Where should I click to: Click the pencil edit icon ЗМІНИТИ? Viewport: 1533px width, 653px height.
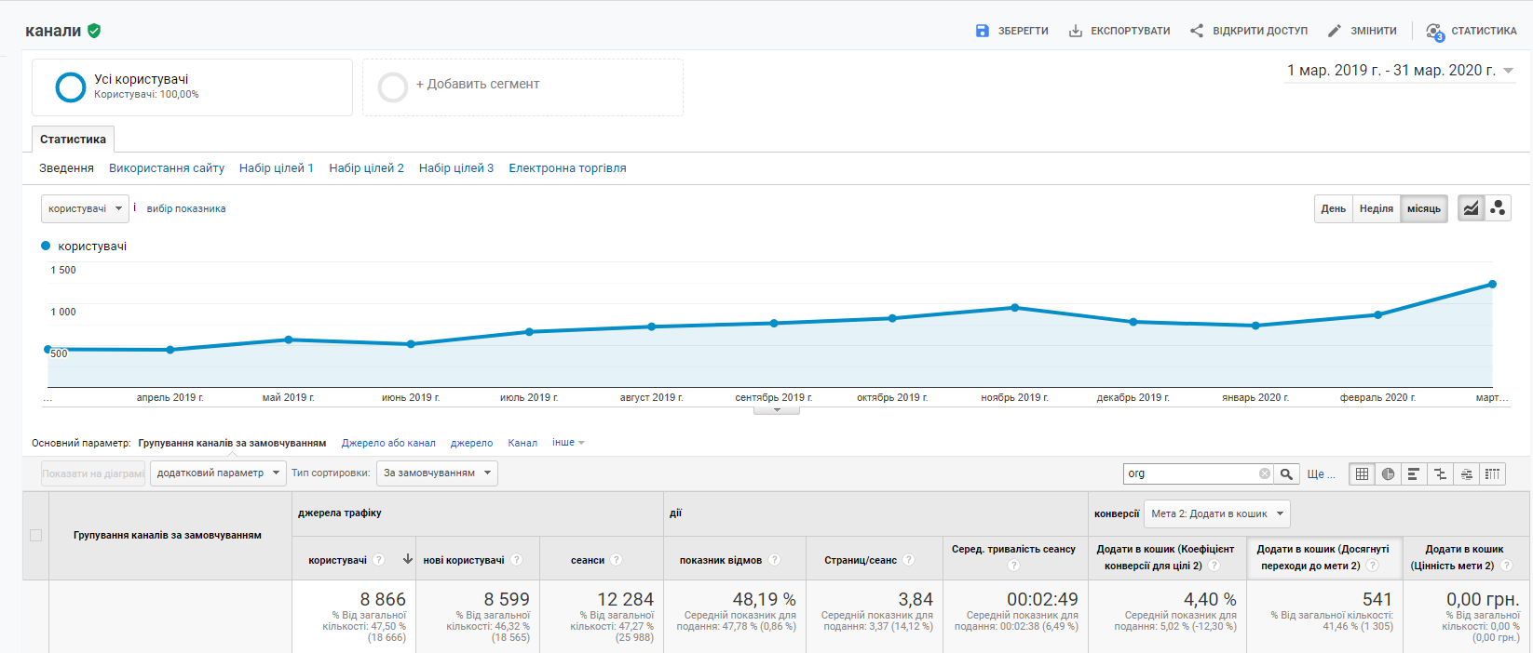[1335, 31]
